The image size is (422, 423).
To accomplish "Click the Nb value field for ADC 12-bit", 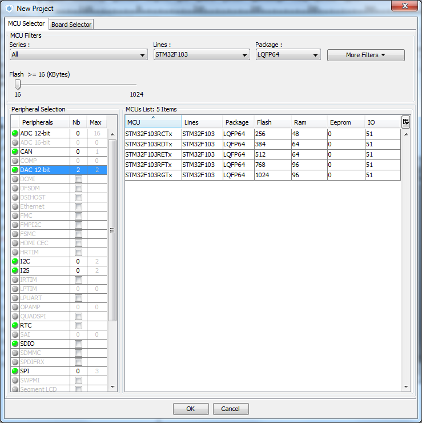I will pyautogui.click(x=78, y=133).
